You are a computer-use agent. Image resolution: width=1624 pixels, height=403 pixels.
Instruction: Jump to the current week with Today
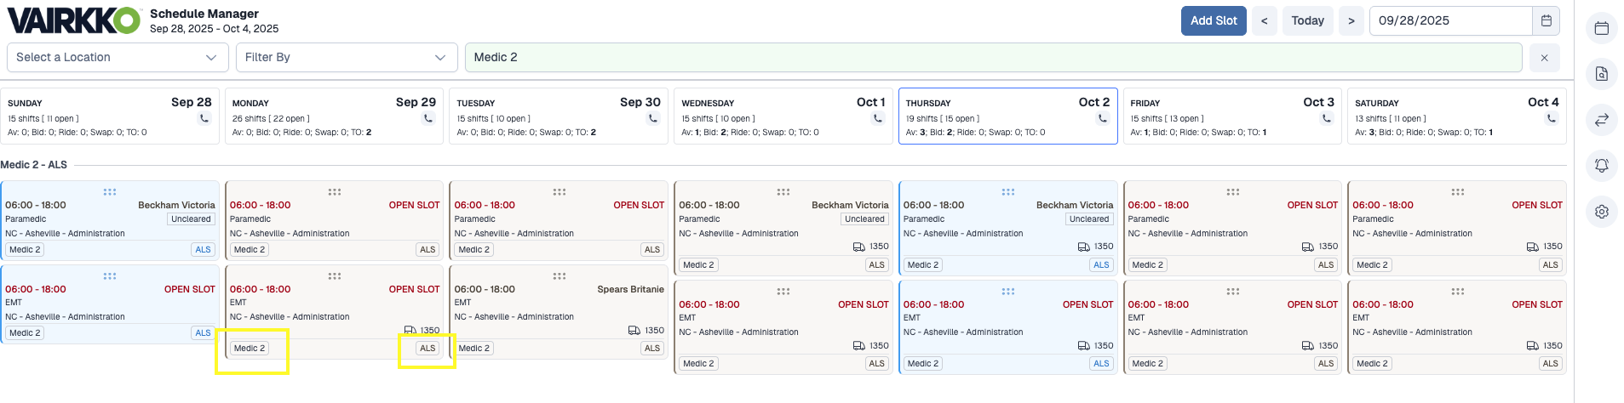pos(1307,20)
